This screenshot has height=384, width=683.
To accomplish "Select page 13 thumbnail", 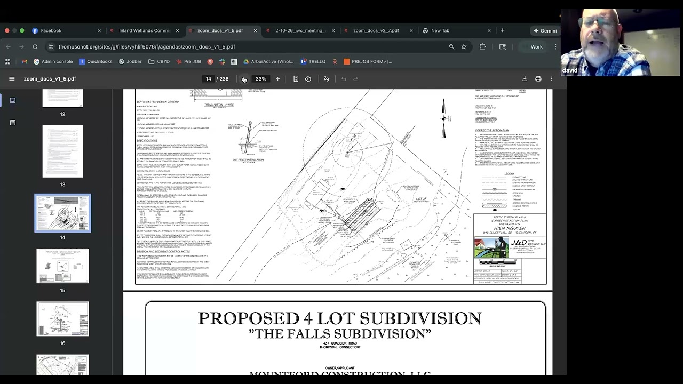I will pos(62,151).
